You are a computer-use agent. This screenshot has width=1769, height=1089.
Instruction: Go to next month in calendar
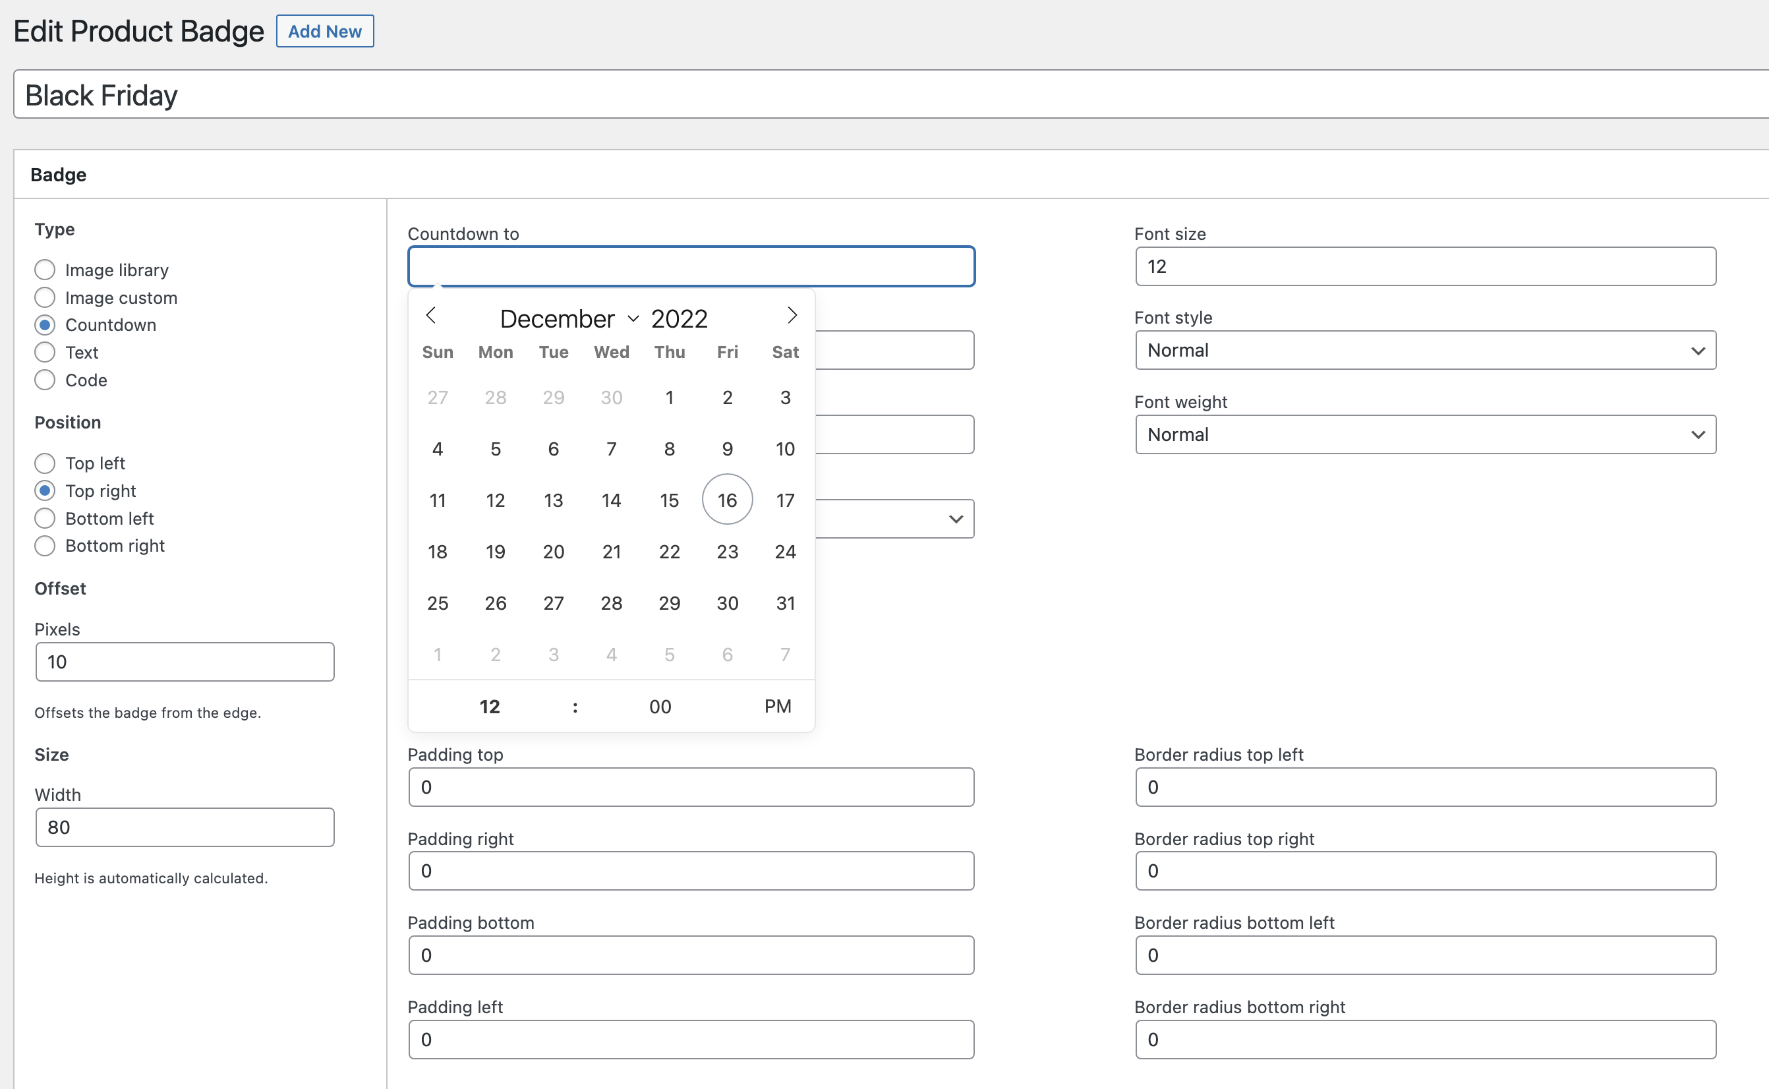pyautogui.click(x=792, y=316)
